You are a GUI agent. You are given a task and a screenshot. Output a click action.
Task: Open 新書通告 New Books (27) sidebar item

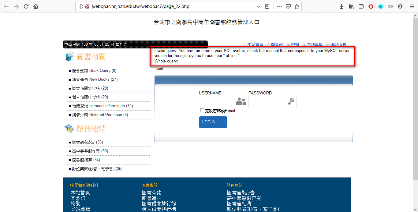(95, 79)
